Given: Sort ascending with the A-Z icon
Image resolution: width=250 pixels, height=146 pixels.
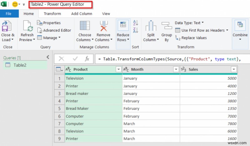Looking at the screenshot, I should click(136, 22).
